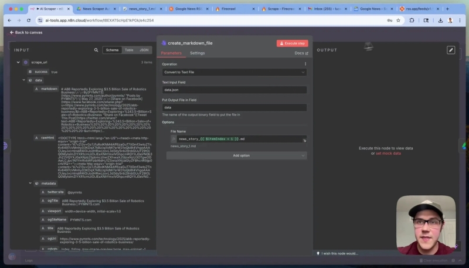
Task: Close the AI Scraper browser tab
Action: coord(68,9)
